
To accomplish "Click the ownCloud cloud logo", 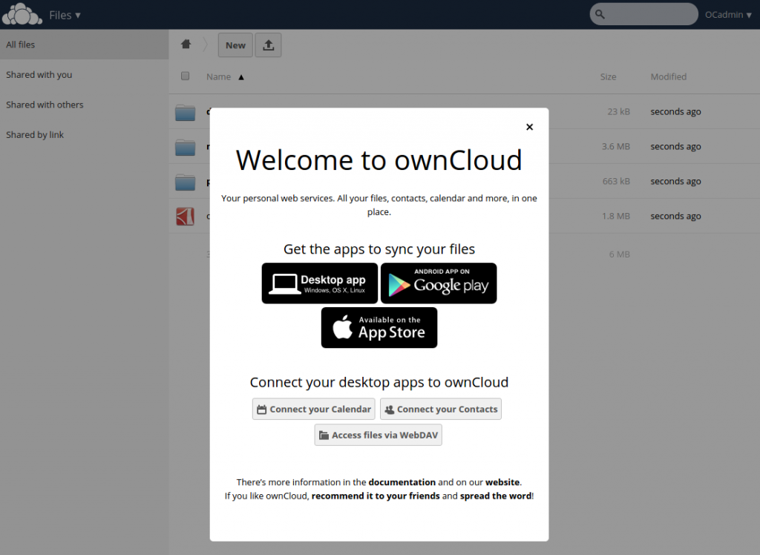I will click(22, 14).
